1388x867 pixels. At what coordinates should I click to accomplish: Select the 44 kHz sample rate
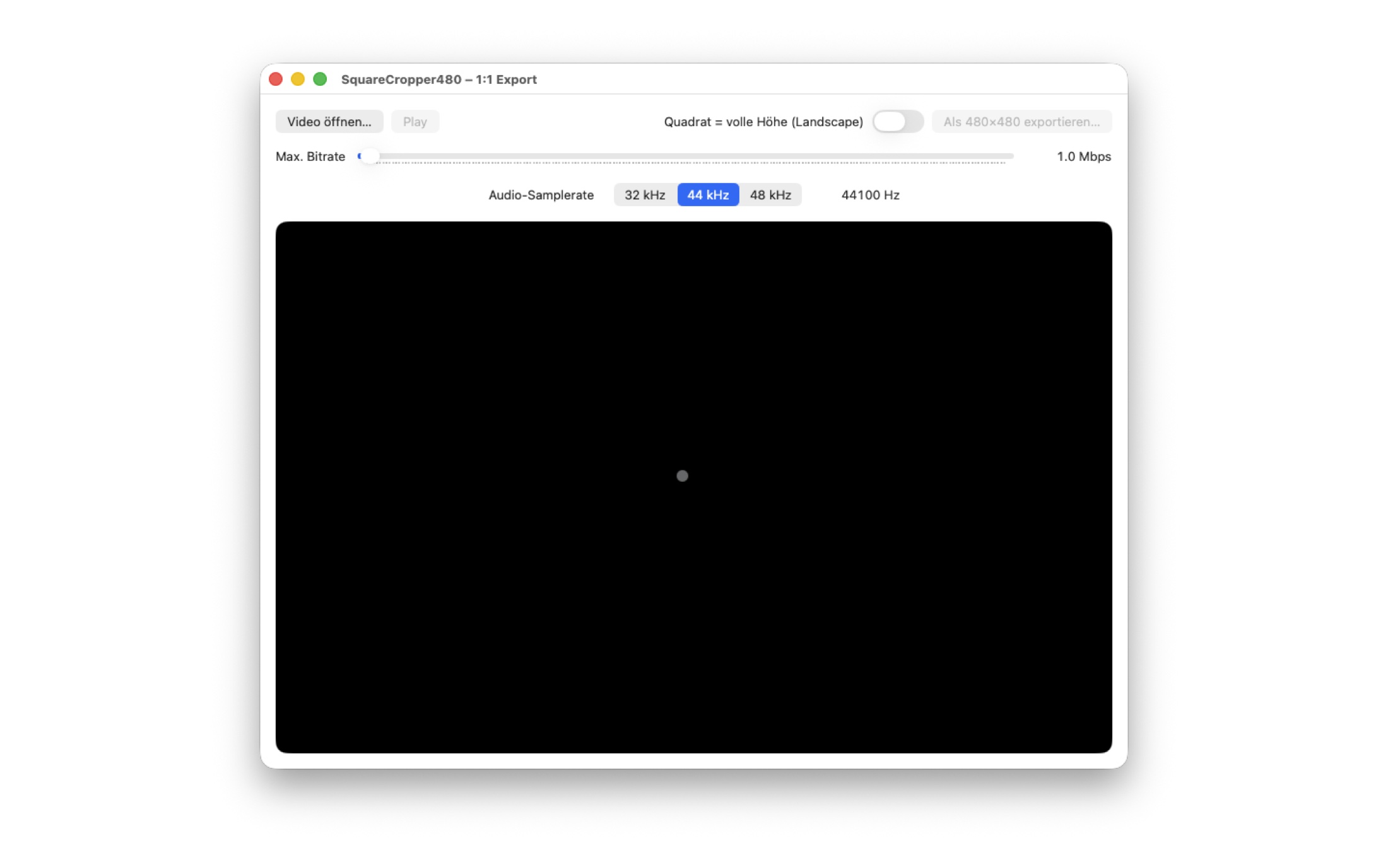(x=708, y=195)
